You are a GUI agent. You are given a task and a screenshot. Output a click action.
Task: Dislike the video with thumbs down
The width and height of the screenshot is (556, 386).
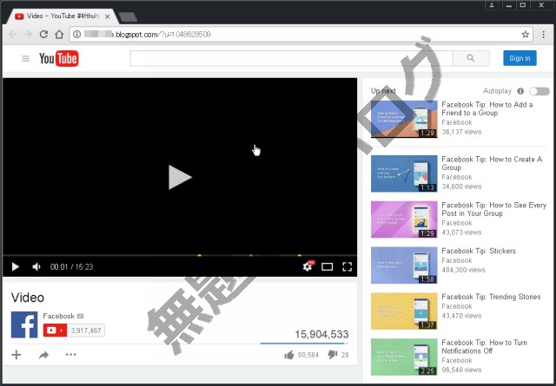coord(333,355)
